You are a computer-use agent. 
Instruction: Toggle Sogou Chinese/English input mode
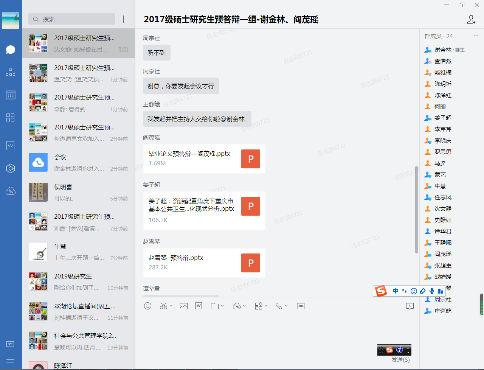(396, 291)
